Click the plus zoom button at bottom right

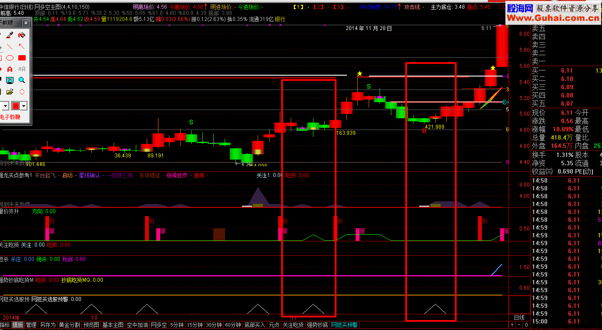(512, 325)
